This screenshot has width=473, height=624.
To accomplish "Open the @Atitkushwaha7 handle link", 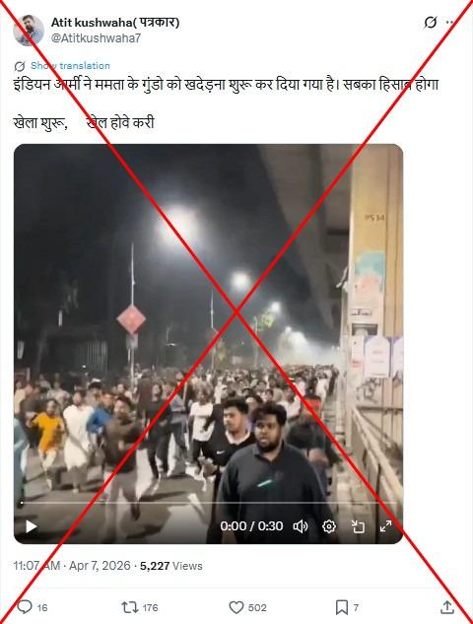I will [96, 38].
